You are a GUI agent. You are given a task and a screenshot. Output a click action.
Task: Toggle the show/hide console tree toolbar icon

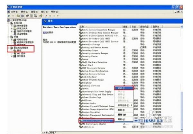tap(22, 16)
